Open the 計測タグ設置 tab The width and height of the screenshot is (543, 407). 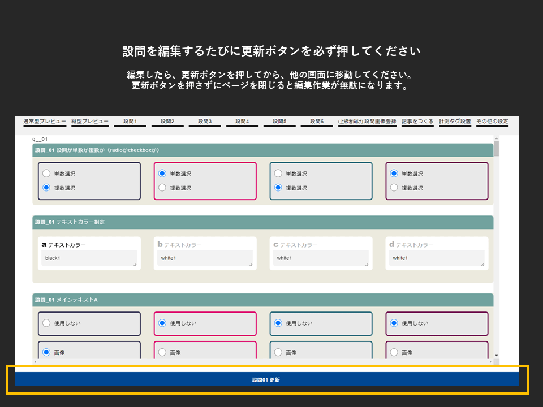click(455, 122)
